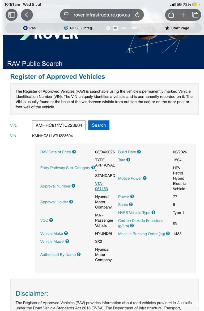The width and height of the screenshot is (204, 311).
Task: Show help for Approval Holder
Action: 71,202
